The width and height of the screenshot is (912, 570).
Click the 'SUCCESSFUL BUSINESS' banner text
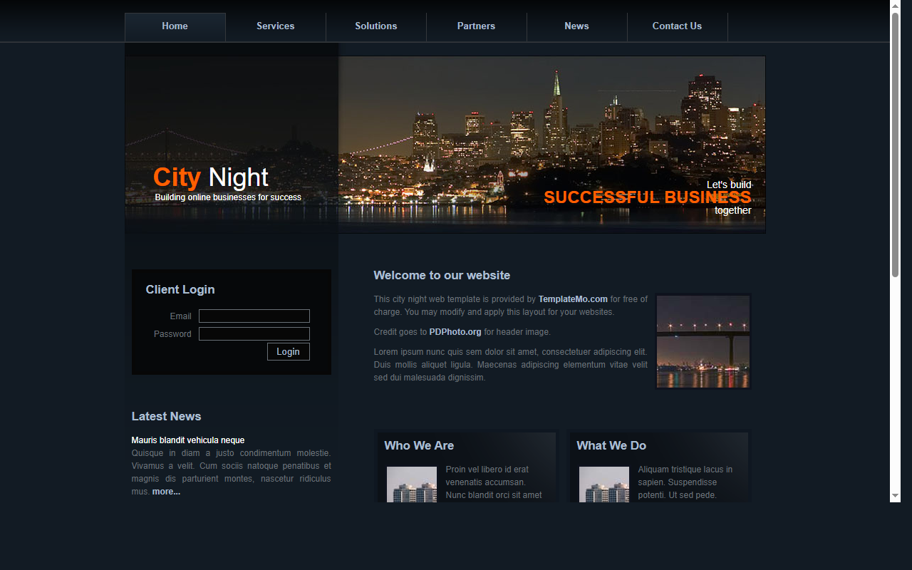(x=648, y=197)
